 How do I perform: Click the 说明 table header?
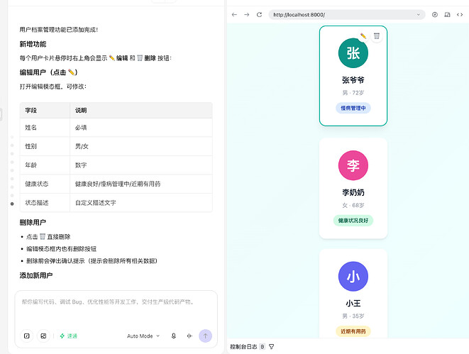(x=141, y=111)
